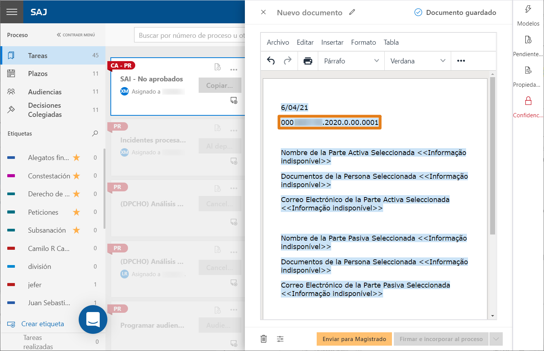Open the Formato menu

point(364,42)
